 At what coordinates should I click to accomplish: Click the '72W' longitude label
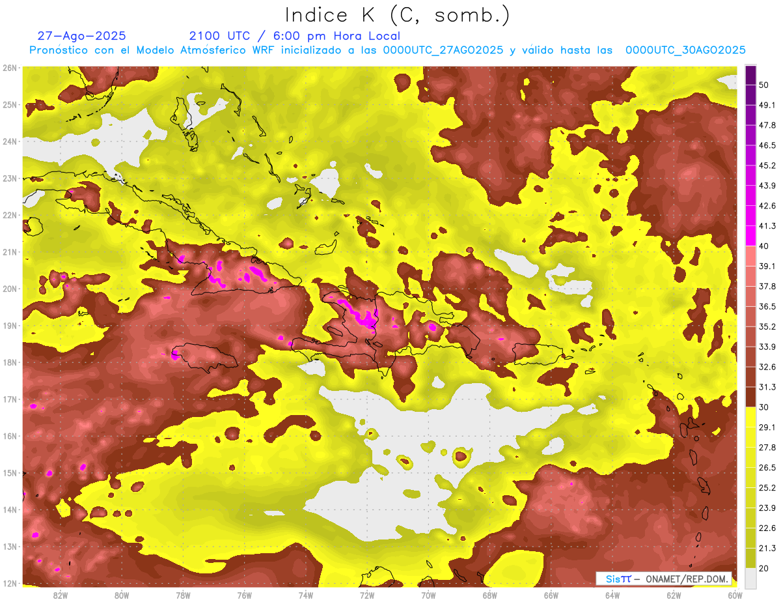367,595
